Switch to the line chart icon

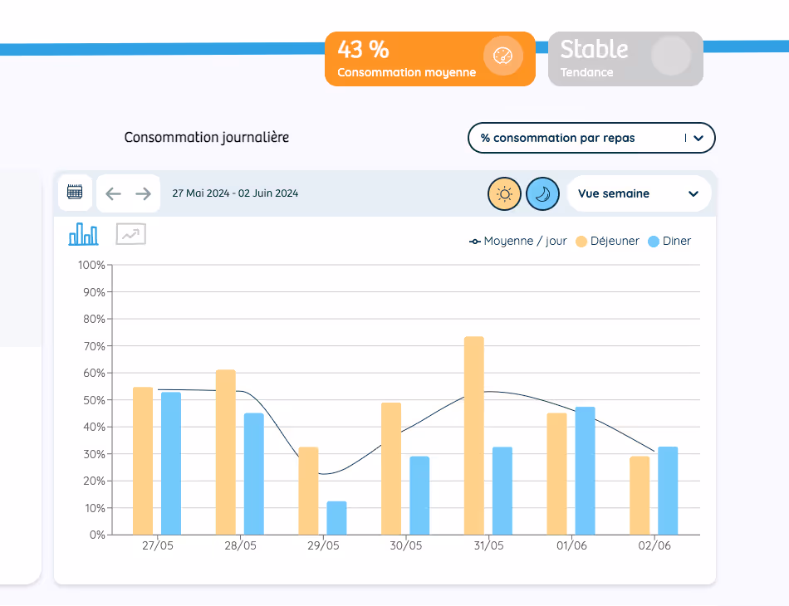(130, 235)
